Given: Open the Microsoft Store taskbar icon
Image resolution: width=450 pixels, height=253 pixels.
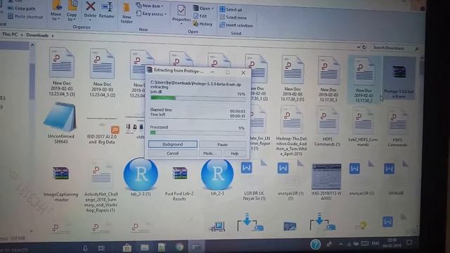Looking at the screenshot, I should (x=127, y=247).
